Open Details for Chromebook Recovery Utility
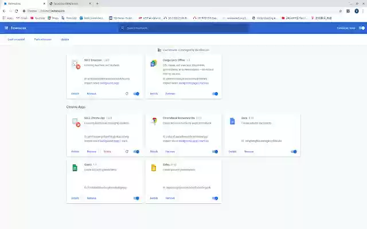Screen dimensions: 367x229 coord(154,152)
